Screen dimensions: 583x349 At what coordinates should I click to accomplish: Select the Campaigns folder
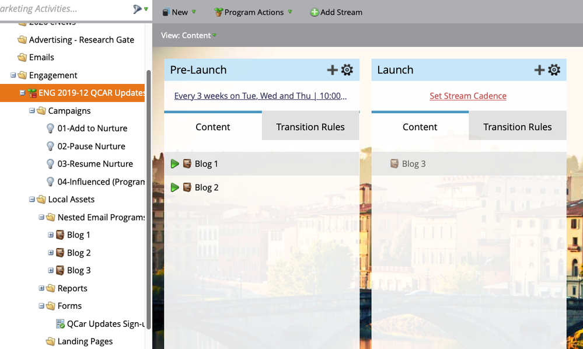69,111
